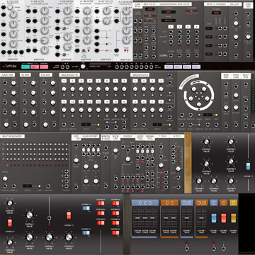The width and height of the screenshot is (255, 255).
Task: Toggle the Loop light in SEQUENCER 8
Action: coord(169,125)
